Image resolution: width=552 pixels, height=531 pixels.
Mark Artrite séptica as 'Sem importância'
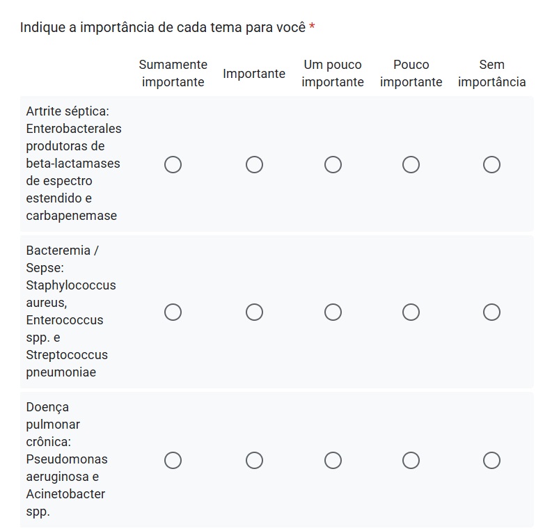tap(491, 165)
